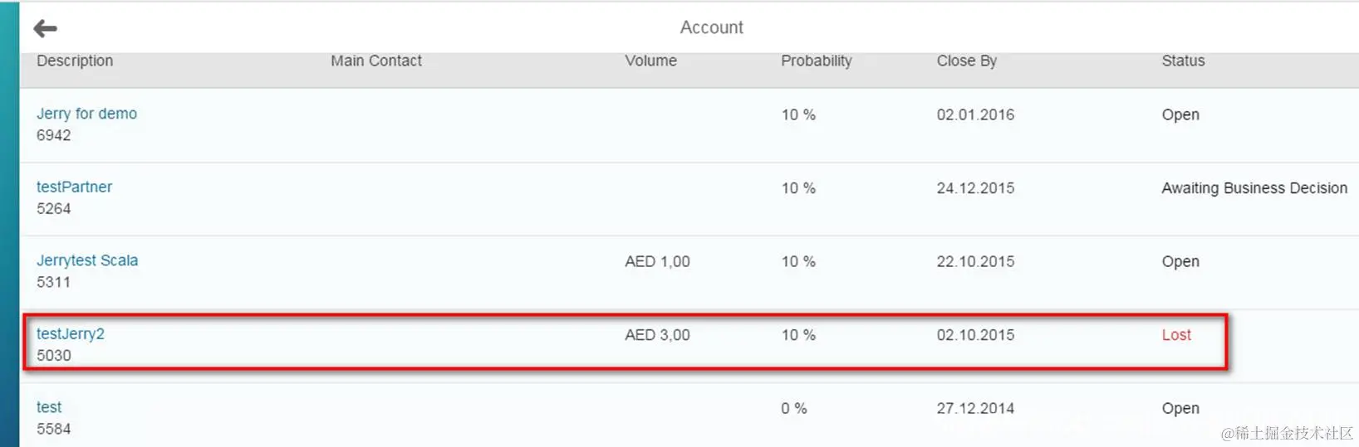Open the test opportunity link

49,407
